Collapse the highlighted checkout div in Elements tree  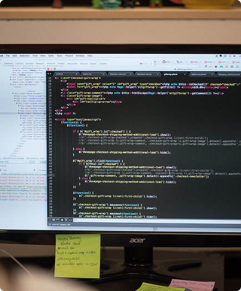coord(19,113)
